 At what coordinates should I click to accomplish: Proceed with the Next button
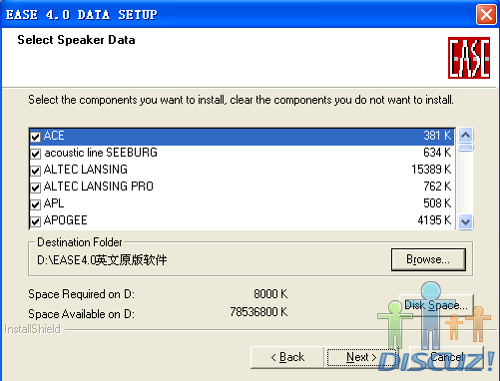click(361, 357)
